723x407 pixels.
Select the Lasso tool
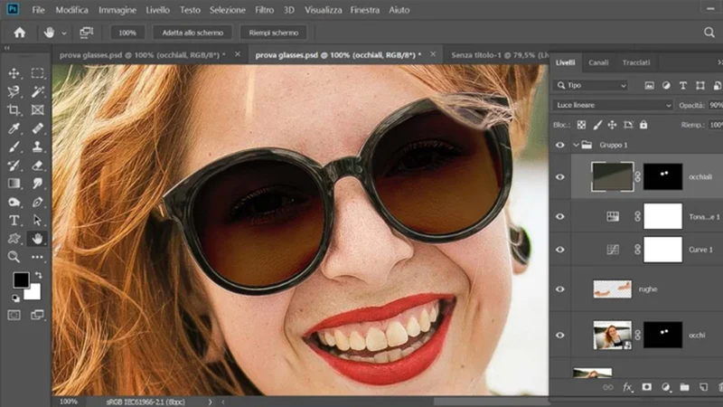point(14,91)
